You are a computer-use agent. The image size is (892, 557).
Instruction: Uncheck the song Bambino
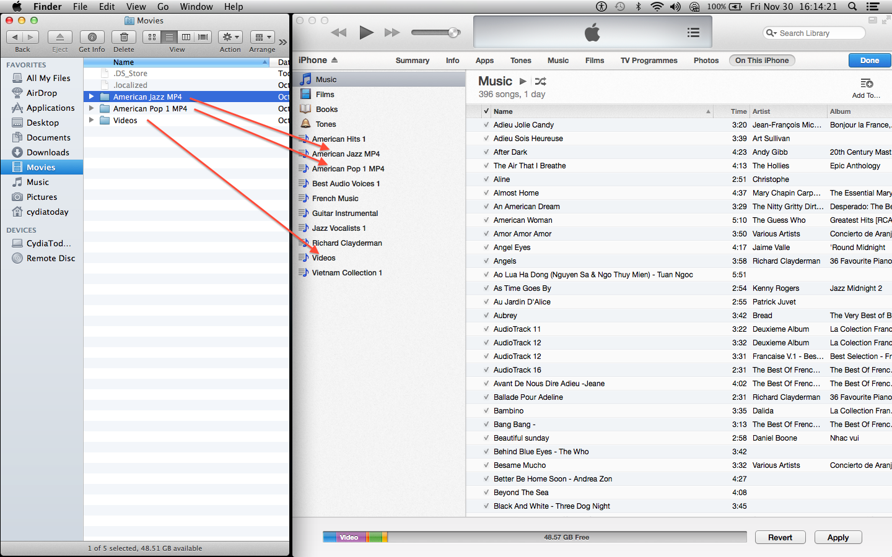tap(486, 410)
